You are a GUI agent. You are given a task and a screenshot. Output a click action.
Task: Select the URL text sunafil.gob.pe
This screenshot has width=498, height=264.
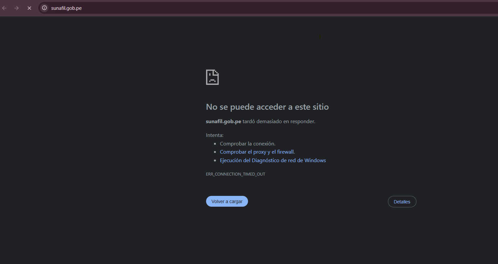(x=67, y=8)
